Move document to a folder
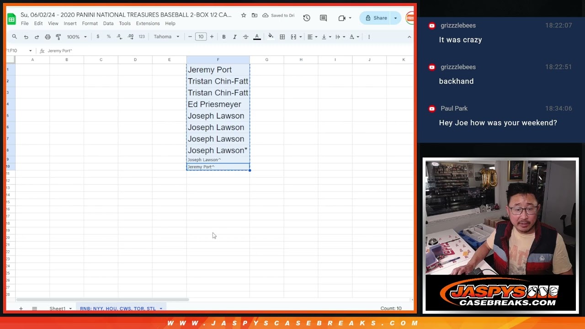Viewport: 585px width, 329px height. click(x=255, y=15)
